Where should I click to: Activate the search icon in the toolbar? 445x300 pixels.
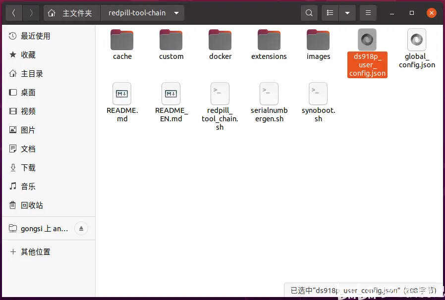click(x=309, y=13)
